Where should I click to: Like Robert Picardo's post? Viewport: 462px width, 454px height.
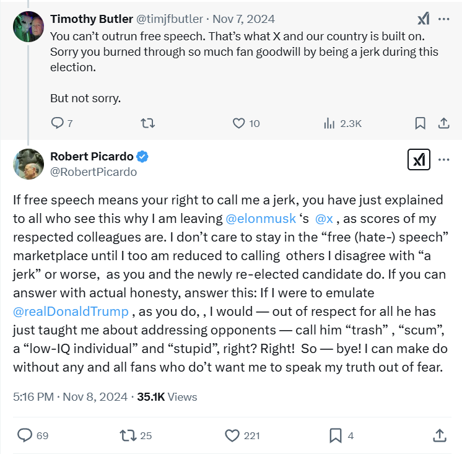[x=232, y=435]
